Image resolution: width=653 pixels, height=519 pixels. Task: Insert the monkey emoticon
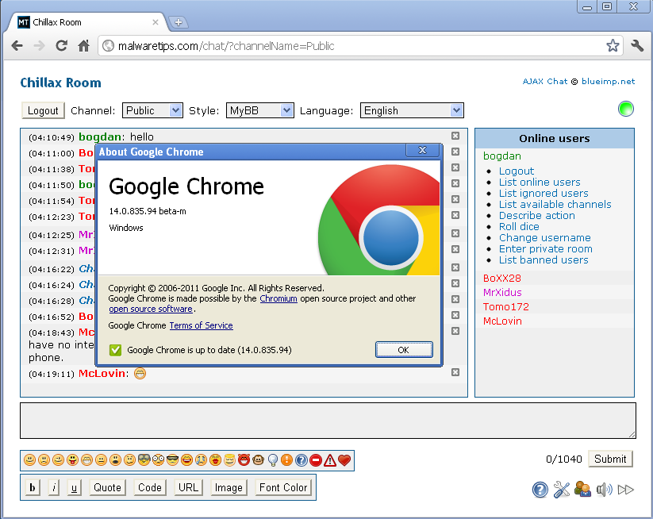point(258,459)
